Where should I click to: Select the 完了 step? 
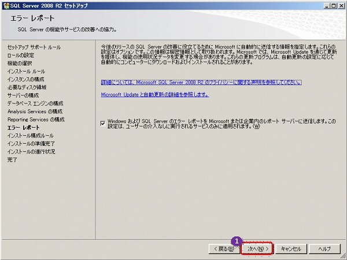tap(12, 159)
